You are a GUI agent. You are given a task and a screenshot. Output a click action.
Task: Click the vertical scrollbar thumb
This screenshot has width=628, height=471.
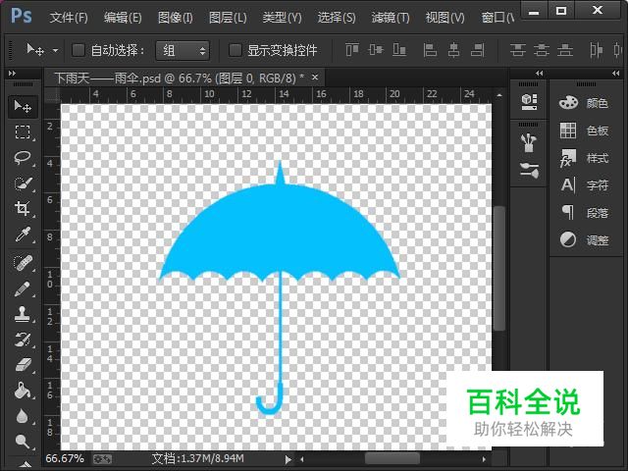point(499,268)
